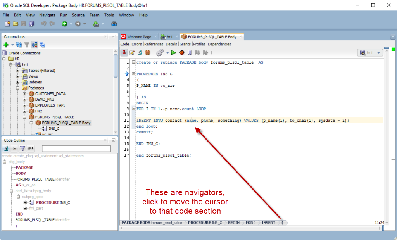This screenshot has height=240, width=397.
Task: Click the Find binoculars icon
Action: [114, 24]
